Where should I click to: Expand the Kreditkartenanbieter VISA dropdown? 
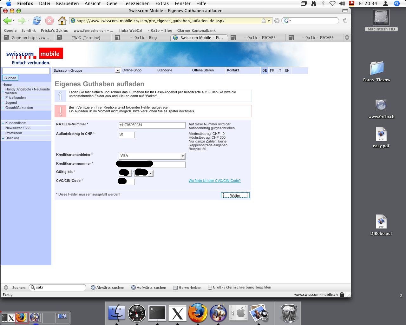[183, 156]
